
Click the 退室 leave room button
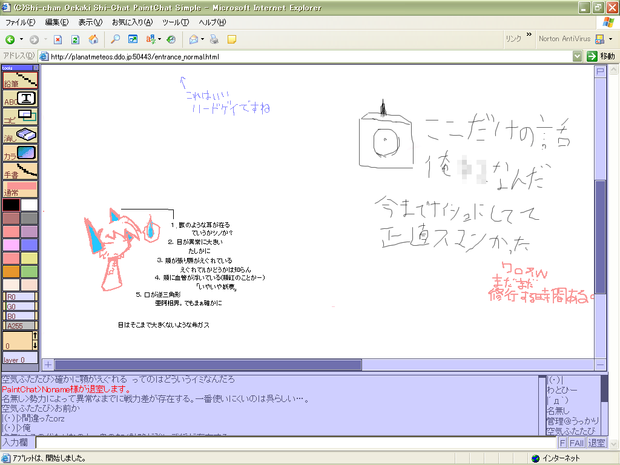coord(596,443)
